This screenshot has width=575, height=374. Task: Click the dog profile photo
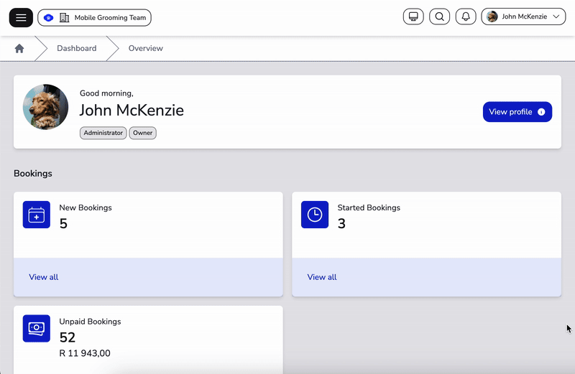click(x=46, y=107)
